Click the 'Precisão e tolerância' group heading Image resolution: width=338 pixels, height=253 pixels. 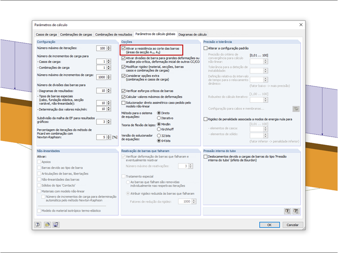click(x=217, y=42)
